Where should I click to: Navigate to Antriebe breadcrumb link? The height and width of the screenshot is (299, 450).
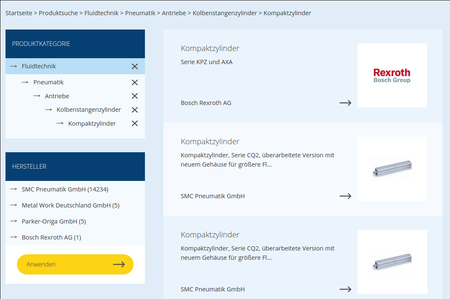point(174,13)
